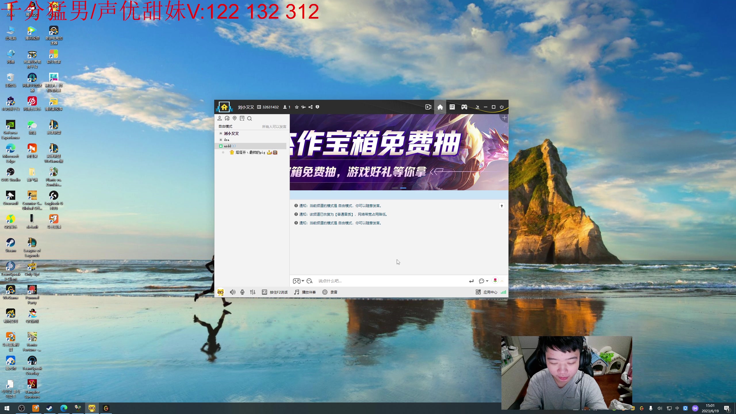Toggle the speaker volume mute icon
The width and height of the screenshot is (736, 414).
pyautogui.click(x=233, y=292)
